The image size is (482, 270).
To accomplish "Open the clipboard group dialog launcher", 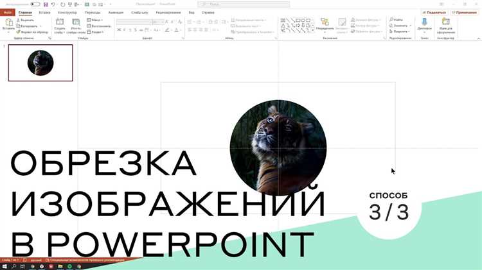I will pyautogui.click(x=49, y=38).
